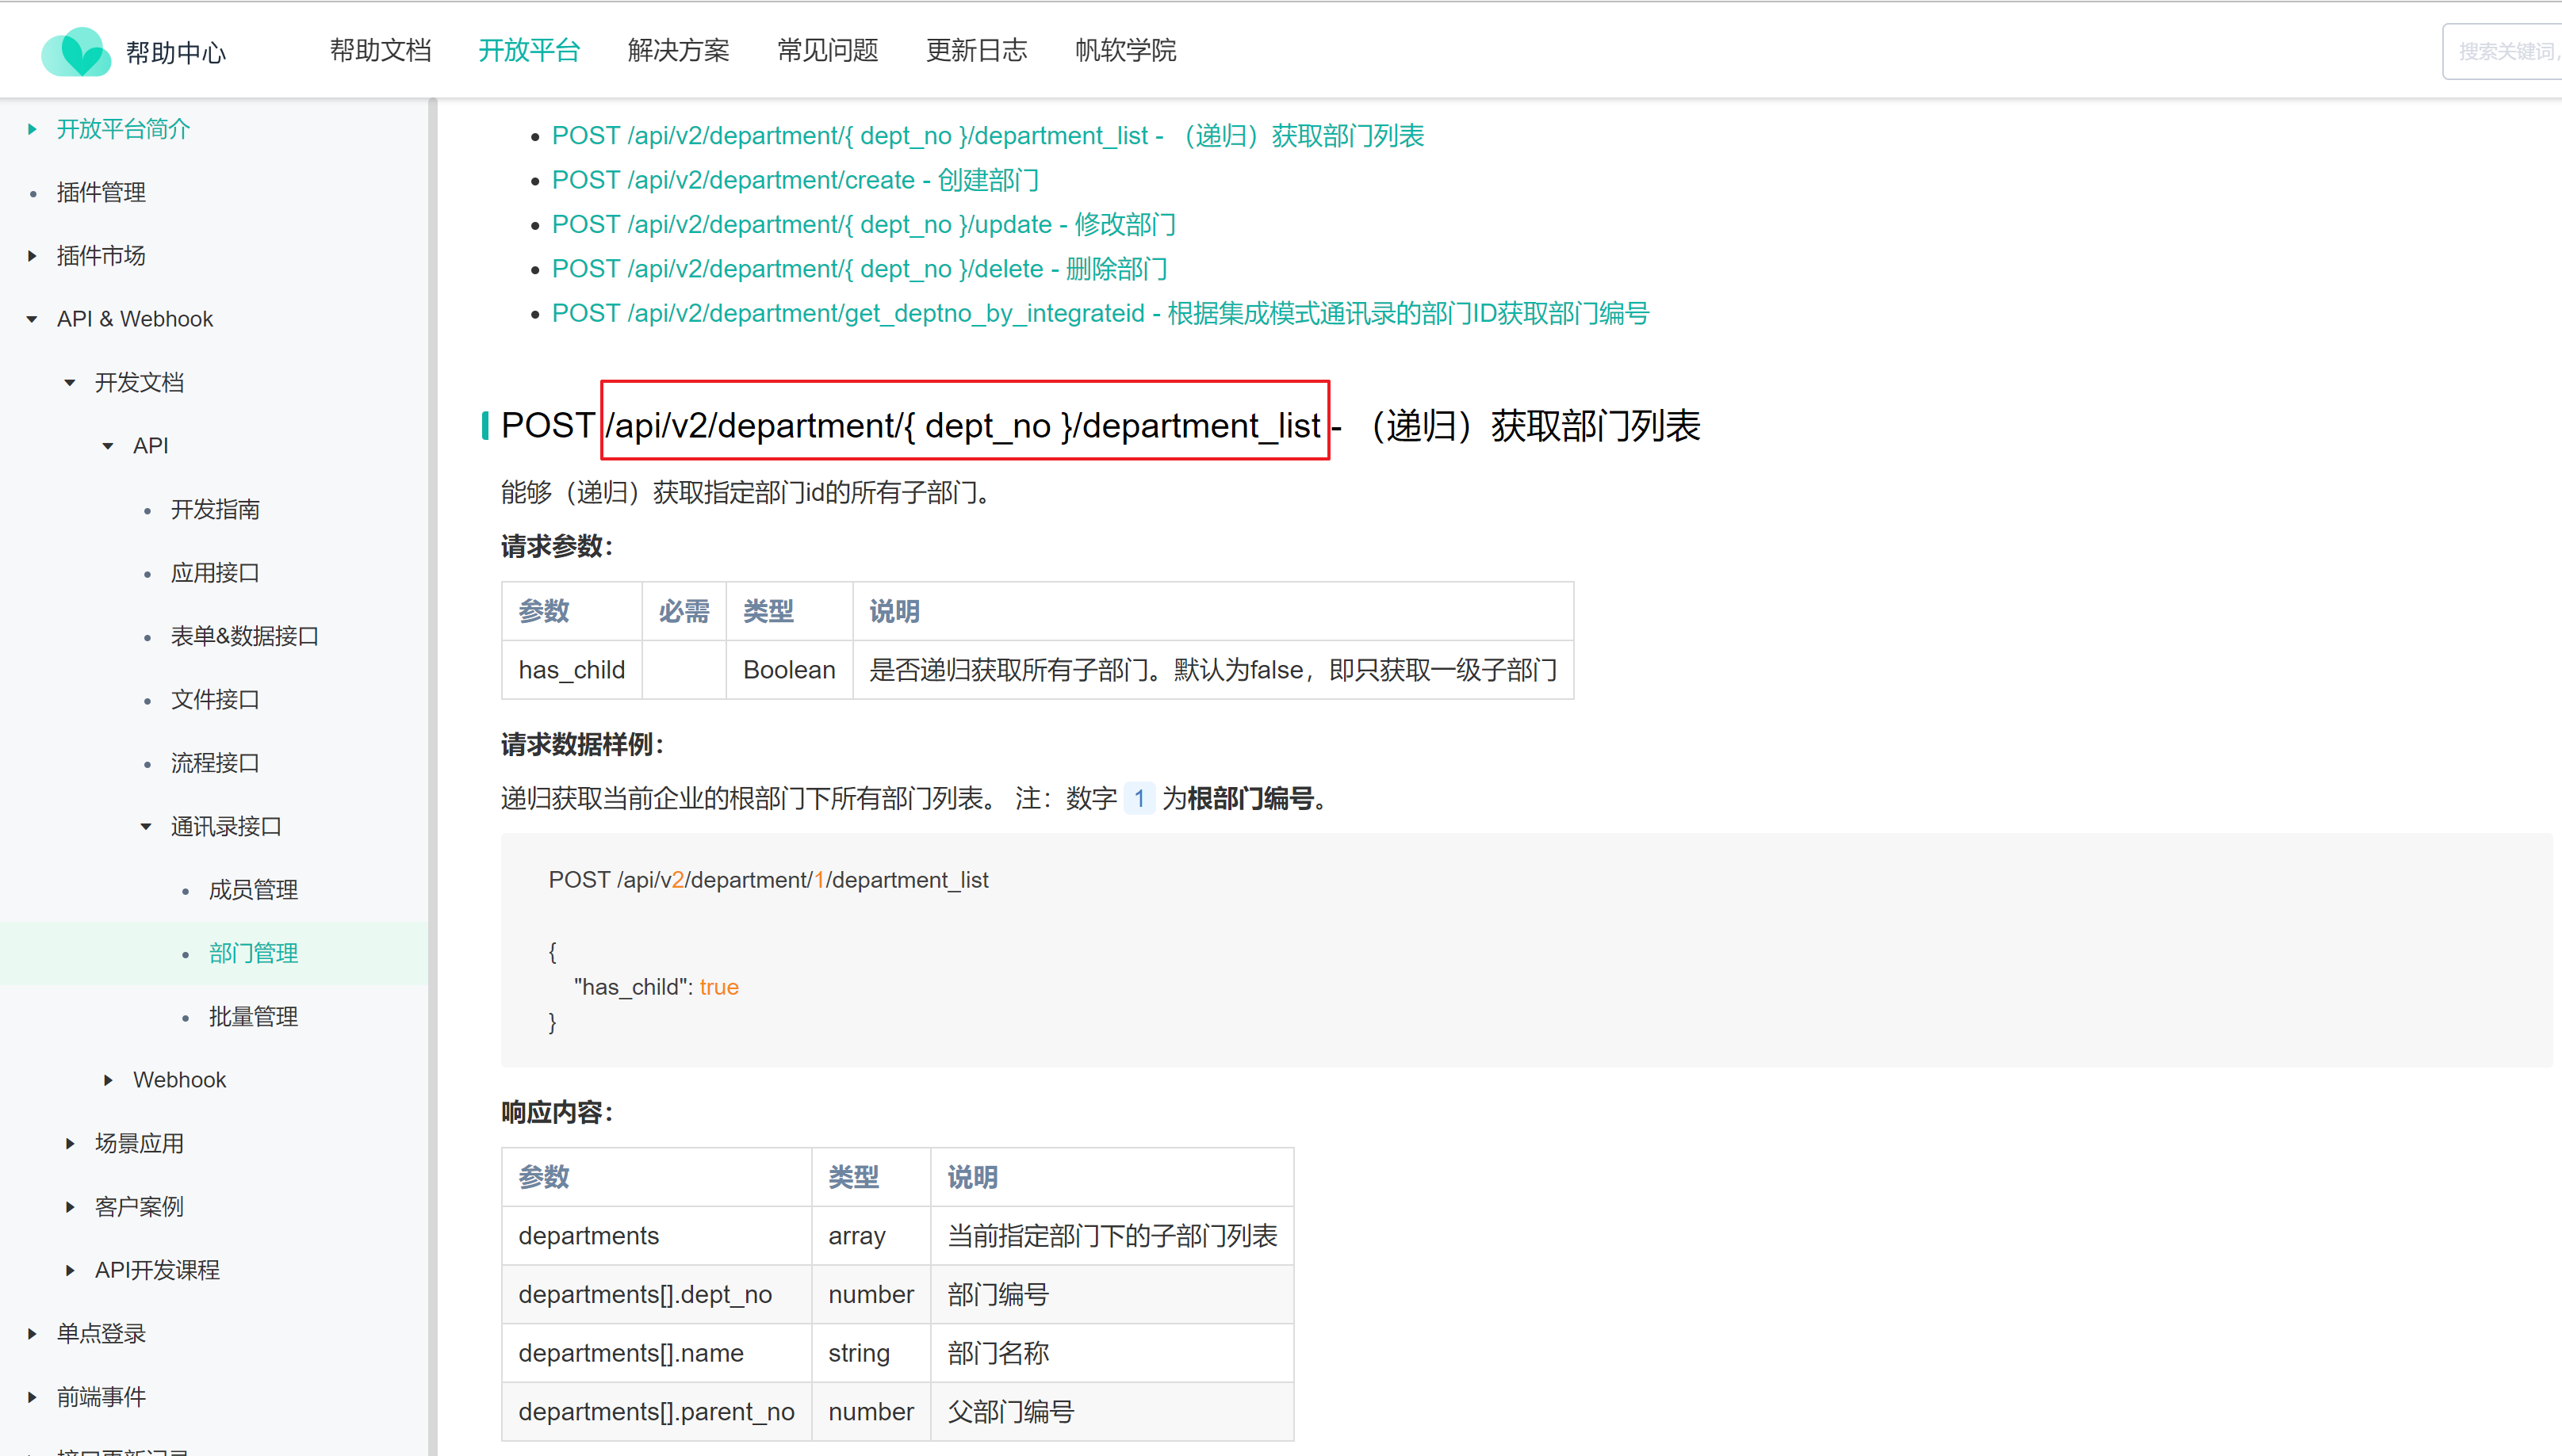Select 成员管理 in the sidebar

(253, 890)
